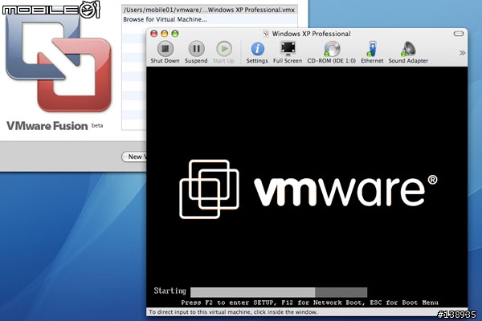Screen dimensions: 482x321
Task: Select the Windows XP Professional.vmx list entry
Action: [210, 10]
